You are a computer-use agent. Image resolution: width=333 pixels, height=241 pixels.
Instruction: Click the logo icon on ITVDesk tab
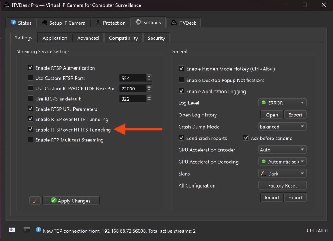(x=174, y=22)
